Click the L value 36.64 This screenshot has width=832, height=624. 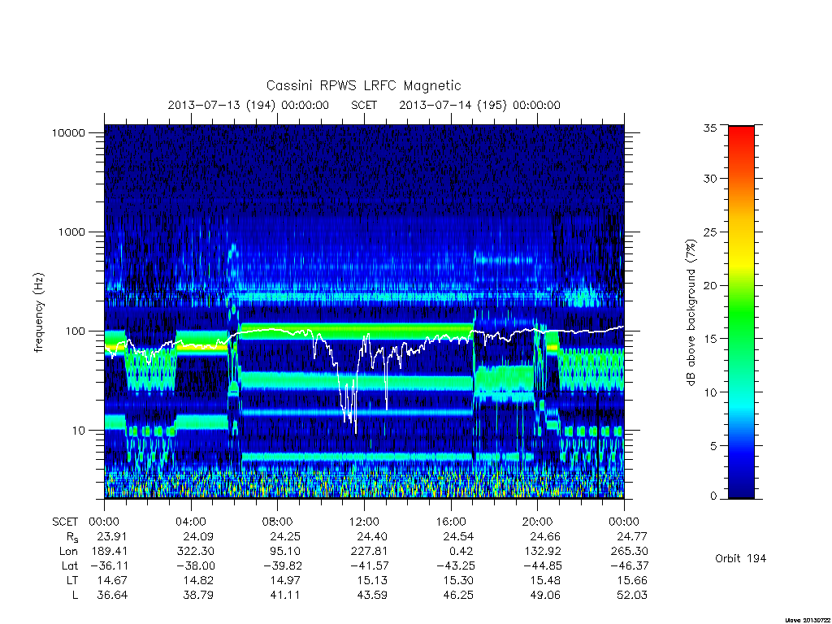pyautogui.click(x=112, y=596)
